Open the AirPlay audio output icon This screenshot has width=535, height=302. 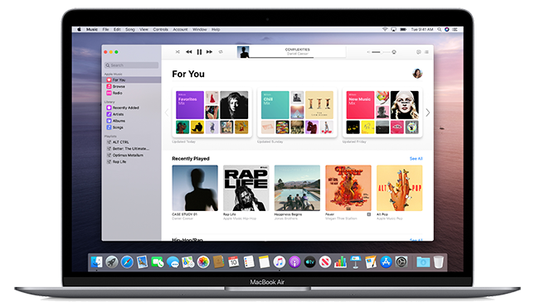point(394,52)
